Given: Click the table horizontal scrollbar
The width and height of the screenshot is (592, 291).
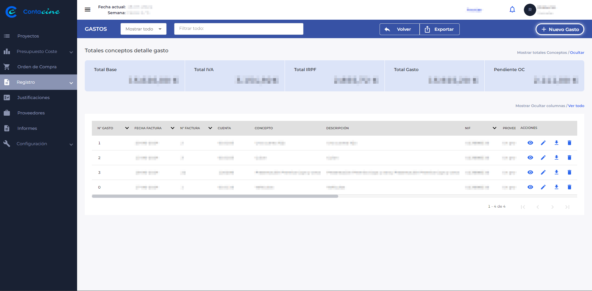Looking at the screenshot, I should tap(215, 196).
